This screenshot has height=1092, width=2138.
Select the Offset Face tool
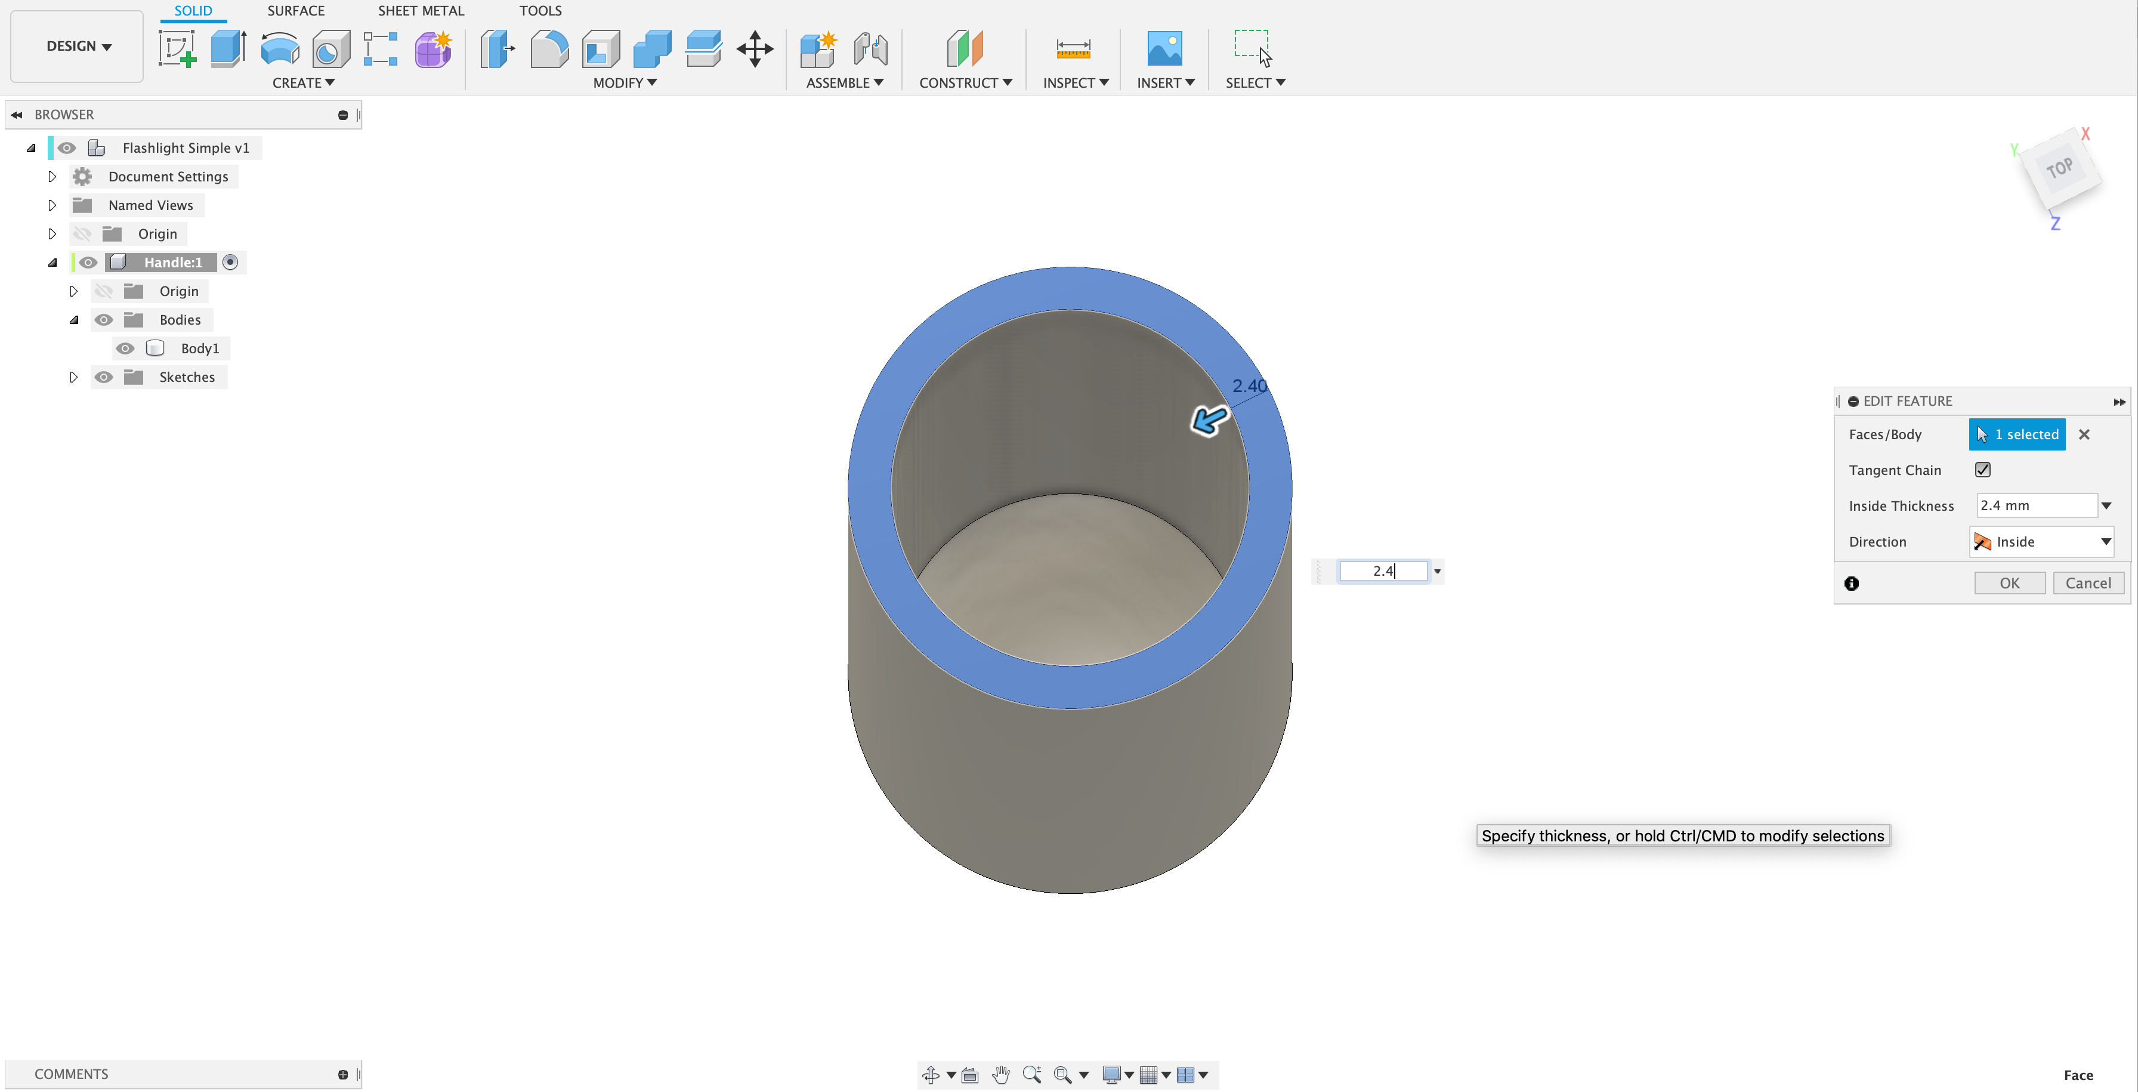coord(704,48)
